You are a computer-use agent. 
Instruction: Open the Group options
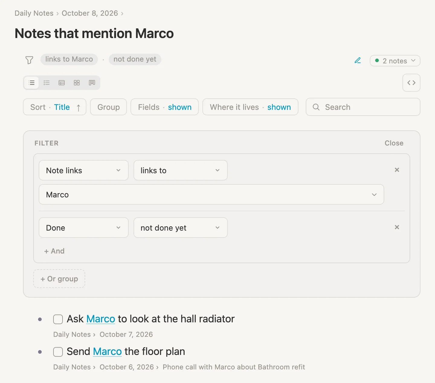(x=108, y=107)
